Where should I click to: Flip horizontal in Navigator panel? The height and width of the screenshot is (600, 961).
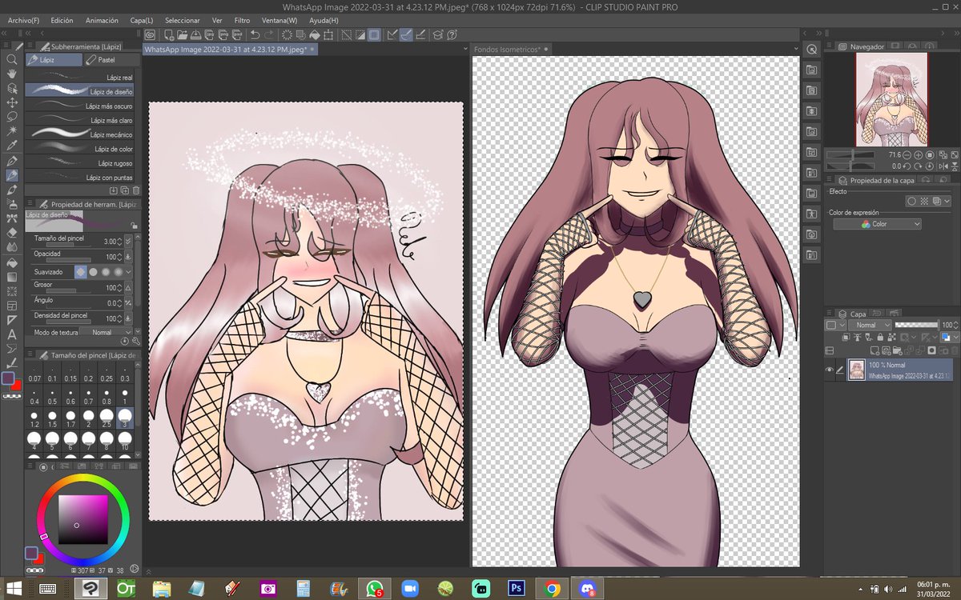(945, 166)
